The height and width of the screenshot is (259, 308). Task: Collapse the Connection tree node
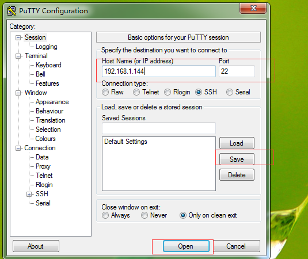[18, 148]
